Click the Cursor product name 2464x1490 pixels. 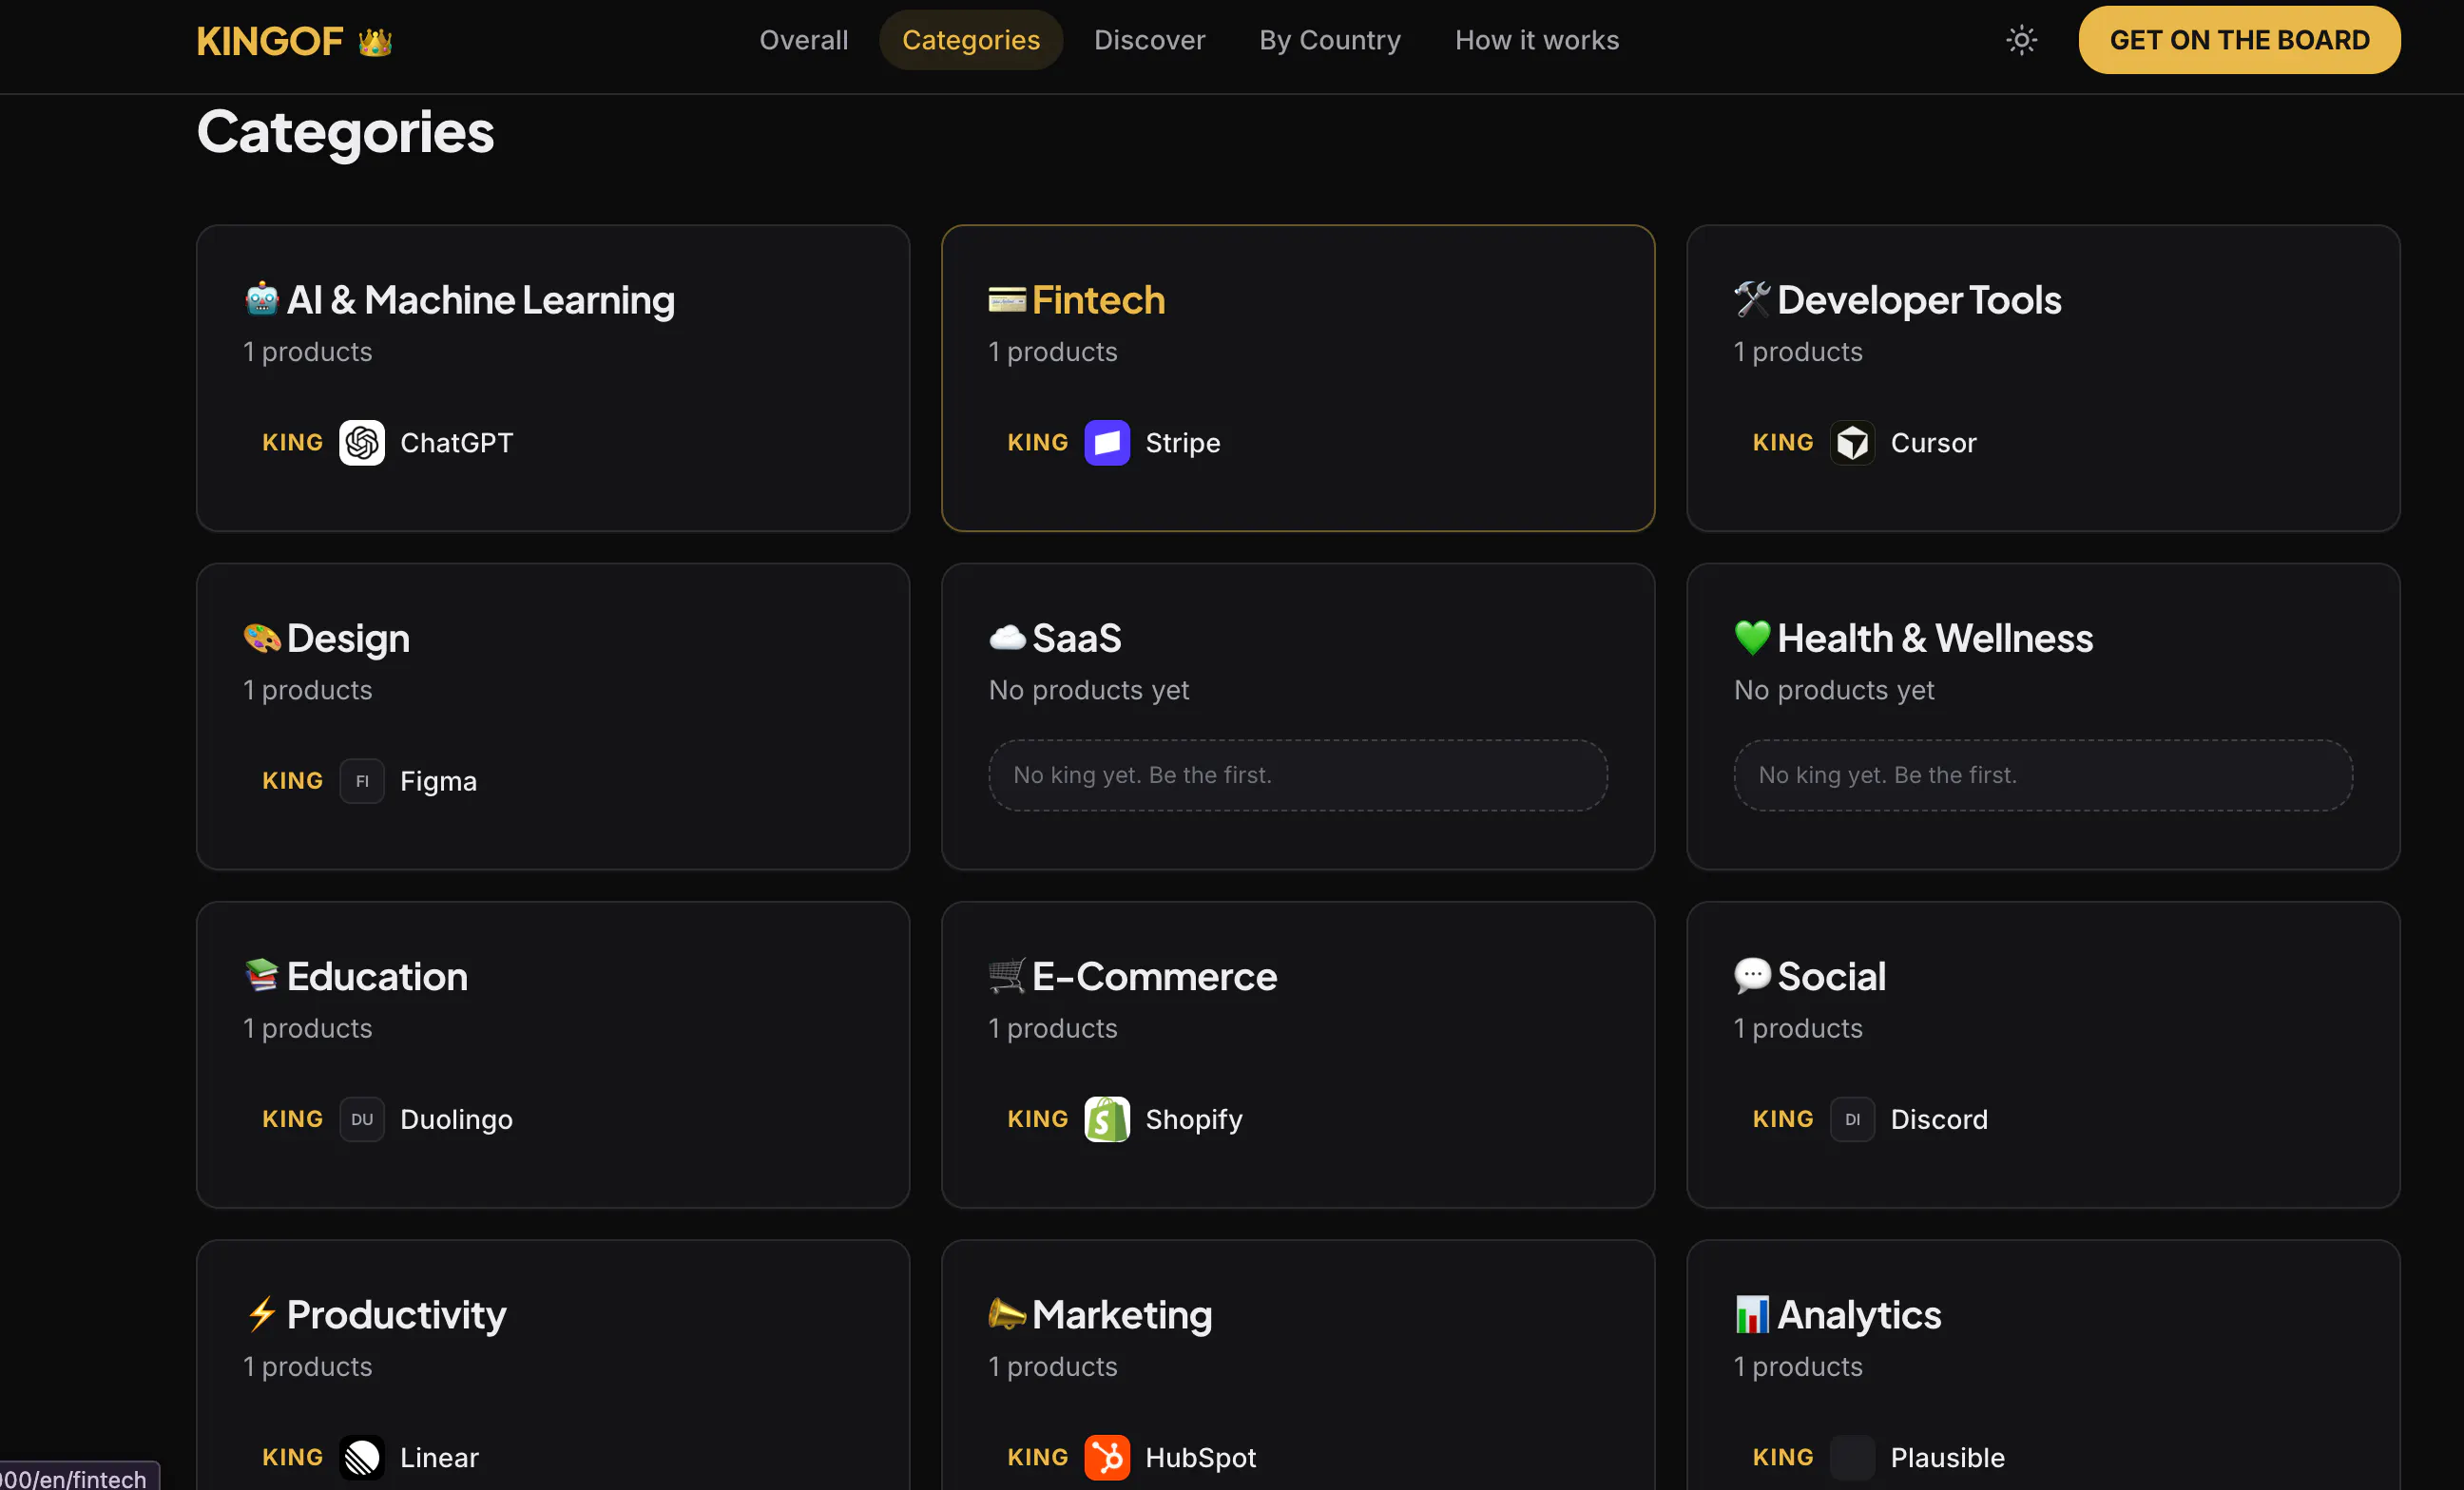1933,443
